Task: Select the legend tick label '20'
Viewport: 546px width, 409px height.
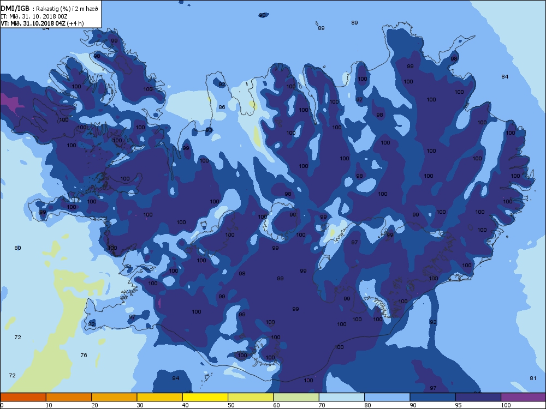Action: tap(94, 405)
